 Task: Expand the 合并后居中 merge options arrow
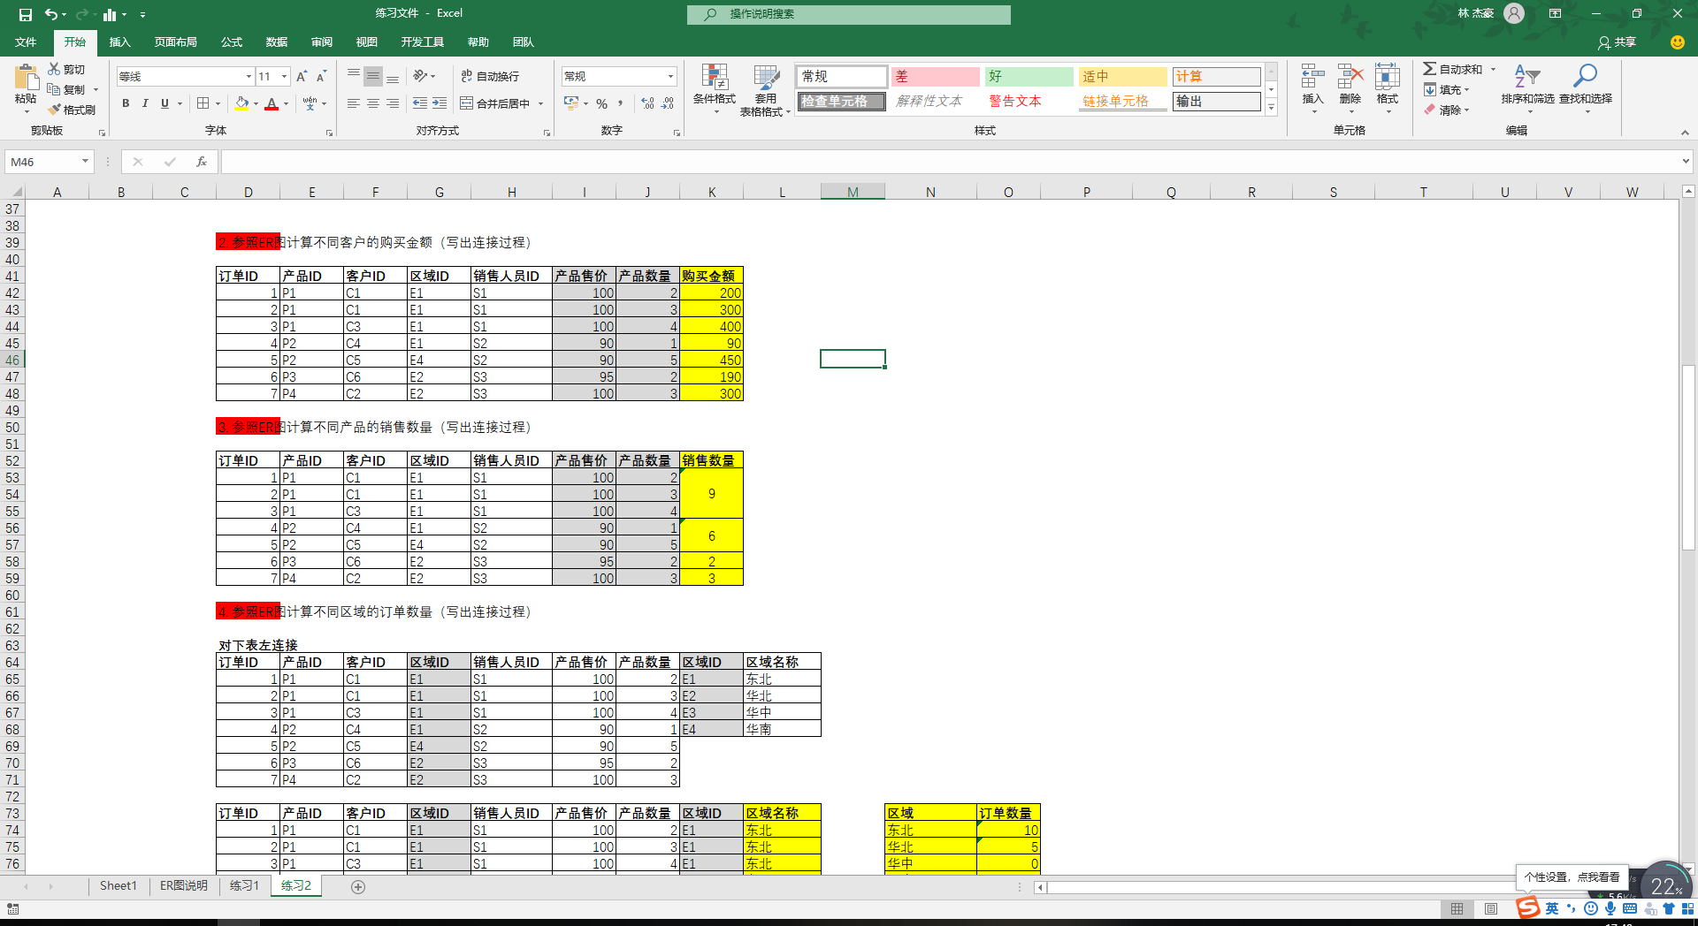point(540,104)
